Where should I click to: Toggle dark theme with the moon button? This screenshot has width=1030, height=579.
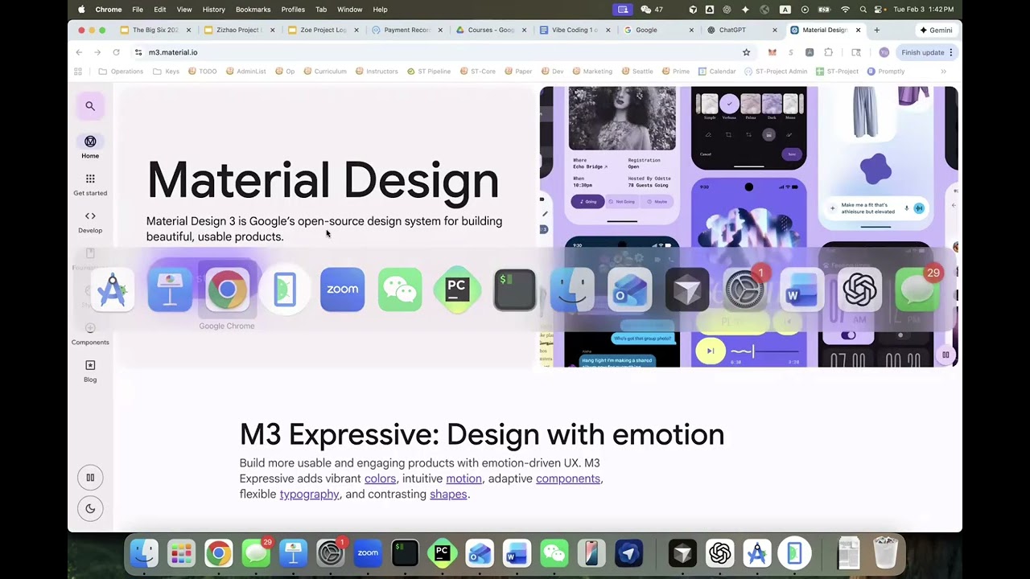[90, 508]
